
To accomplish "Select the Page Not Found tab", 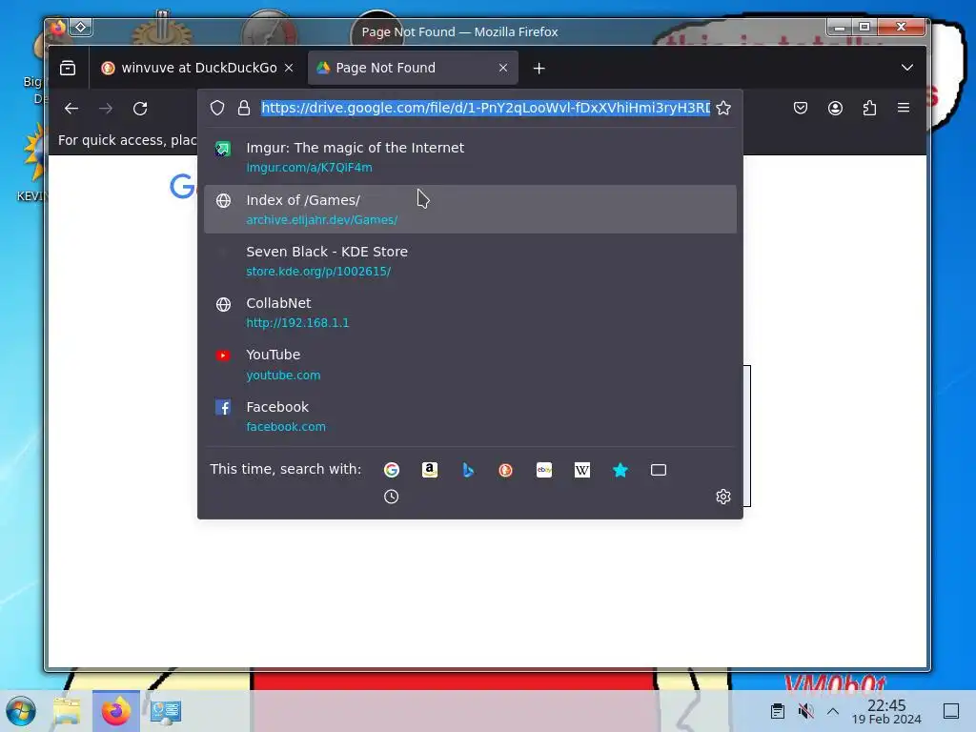I will click(x=413, y=68).
